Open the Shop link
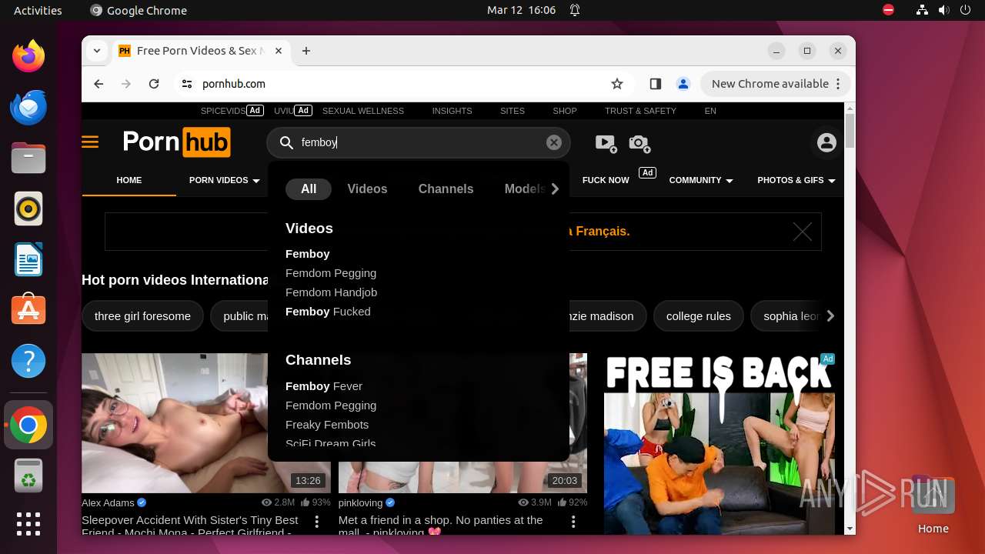 click(x=565, y=111)
